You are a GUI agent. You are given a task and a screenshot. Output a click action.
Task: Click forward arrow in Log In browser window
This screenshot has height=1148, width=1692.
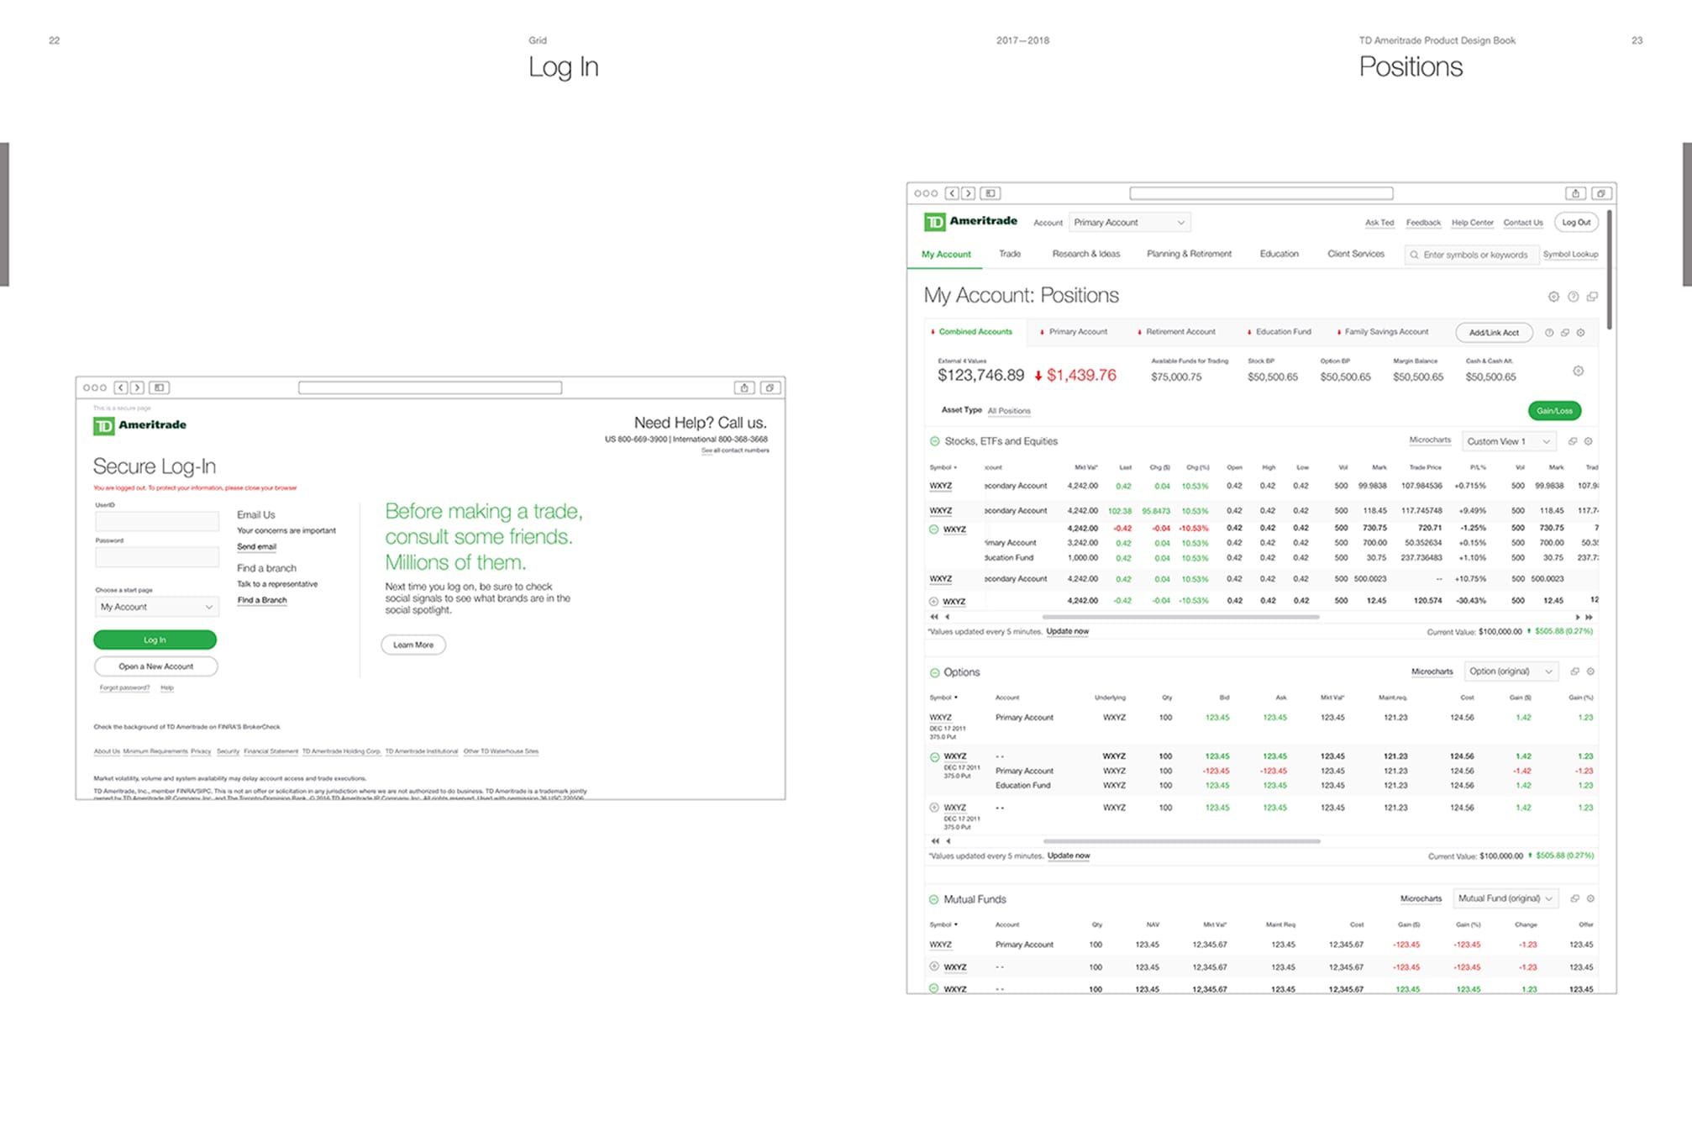[137, 387]
